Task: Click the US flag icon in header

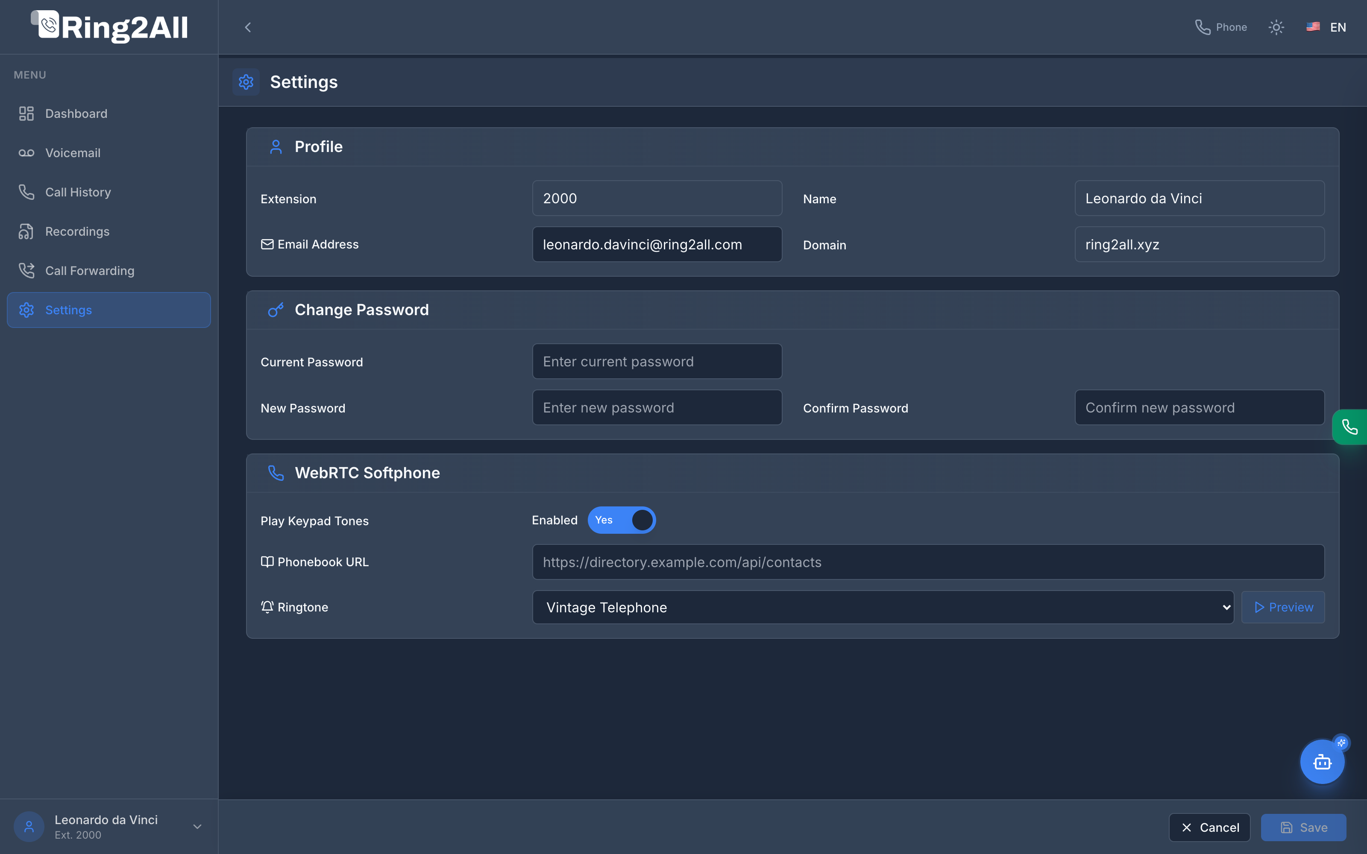Action: coord(1313,26)
